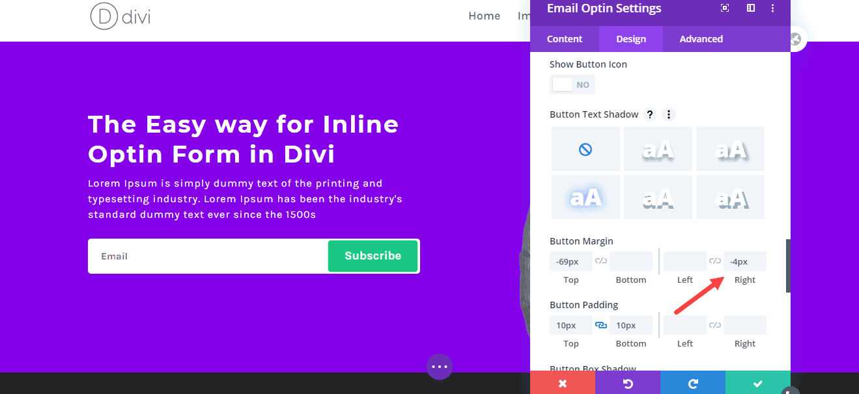The width and height of the screenshot is (859, 394).
Task: Switch to the Advanced tab
Action: tap(701, 39)
